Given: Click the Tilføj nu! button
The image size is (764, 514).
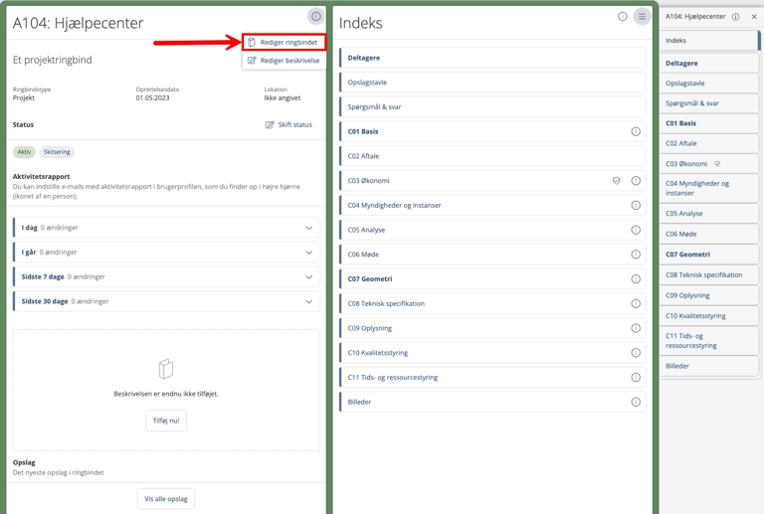Looking at the screenshot, I should point(166,421).
